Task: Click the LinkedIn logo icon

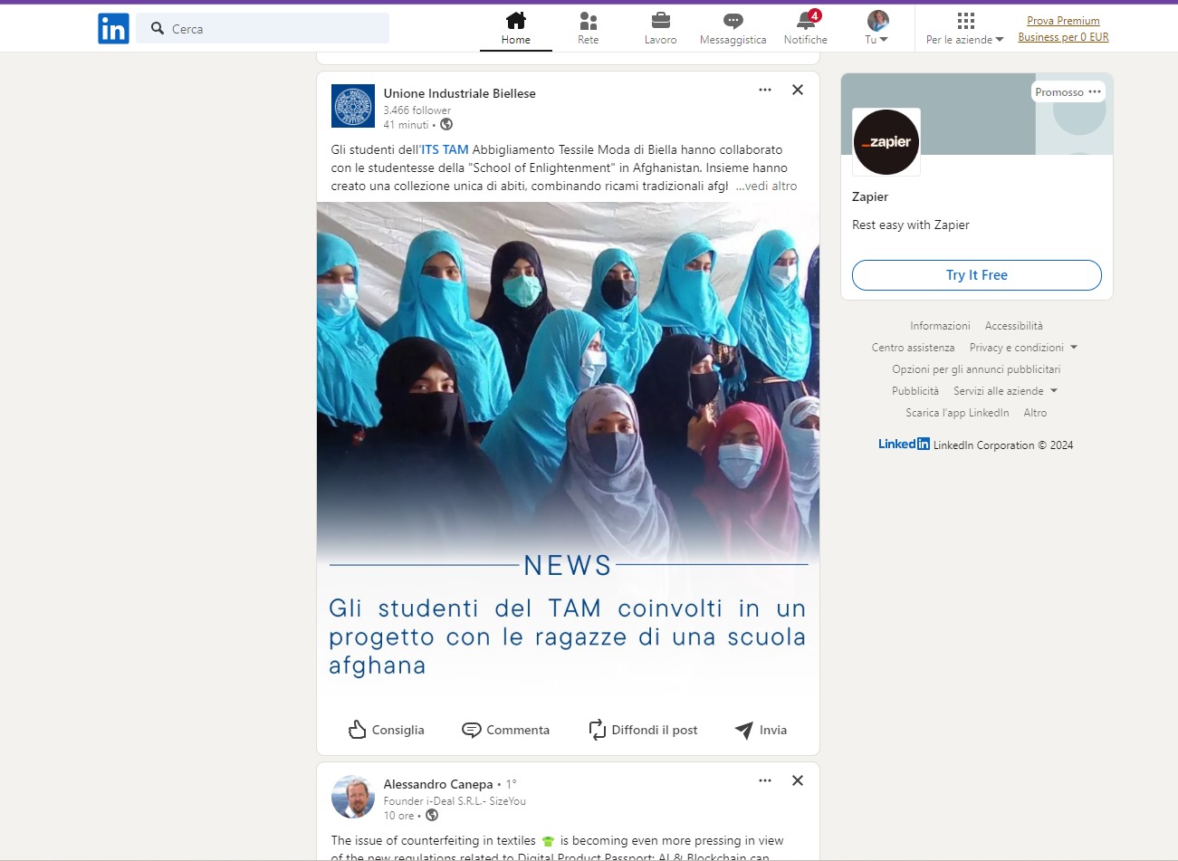Action: click(113, 29)
